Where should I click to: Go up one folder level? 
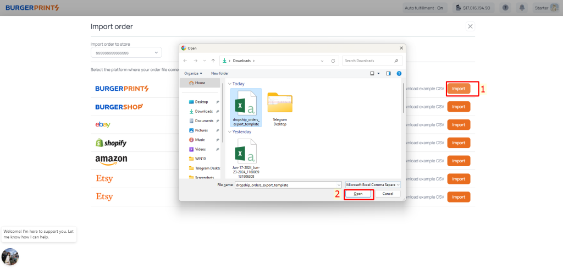[x=213, y=61]
